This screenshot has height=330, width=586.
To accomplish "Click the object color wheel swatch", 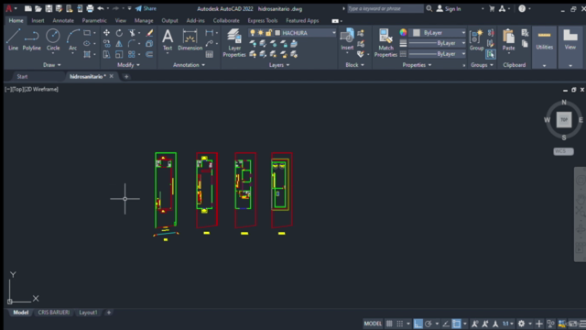I will pyautogui.click(x=403, y=33).
